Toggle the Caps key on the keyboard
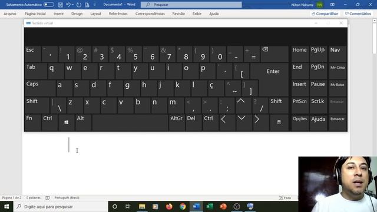Viewport: 377px width, 212px height. [x=40, y=88]
